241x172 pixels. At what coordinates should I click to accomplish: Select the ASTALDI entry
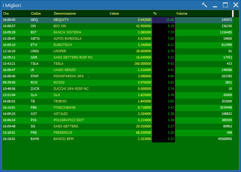point(60,114)
